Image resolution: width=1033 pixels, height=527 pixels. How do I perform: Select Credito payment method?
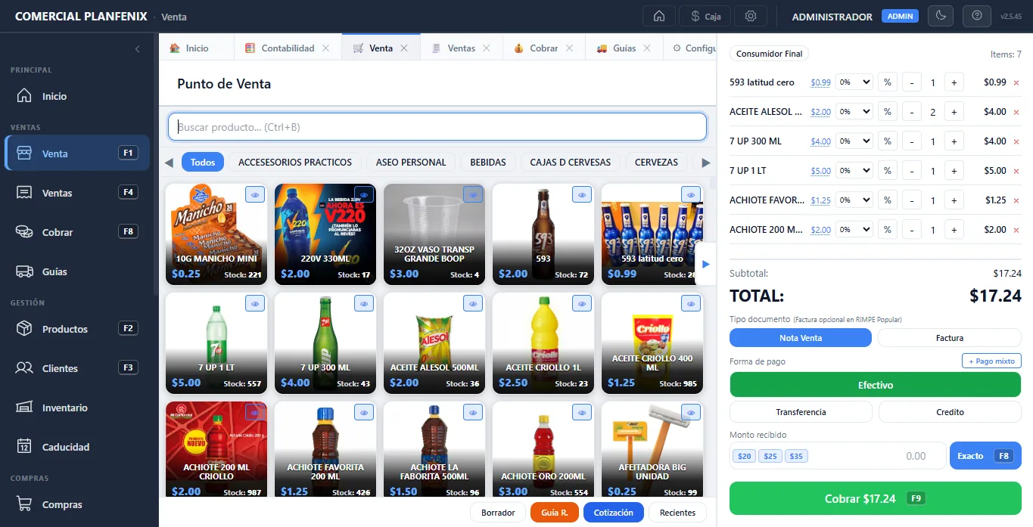point(950,412)
